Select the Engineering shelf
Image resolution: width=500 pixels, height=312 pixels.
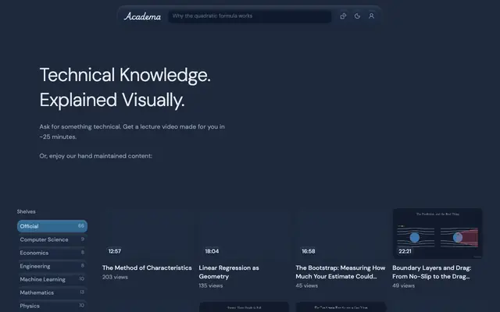click(52, 266)
